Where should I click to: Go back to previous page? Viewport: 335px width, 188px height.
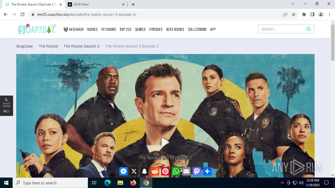(x=6, y=14)
